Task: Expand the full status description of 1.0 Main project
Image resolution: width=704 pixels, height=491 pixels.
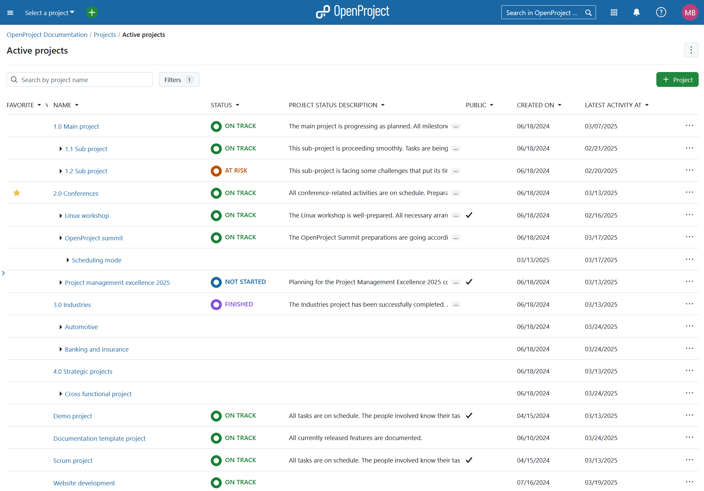Action: tap(456, 126)
